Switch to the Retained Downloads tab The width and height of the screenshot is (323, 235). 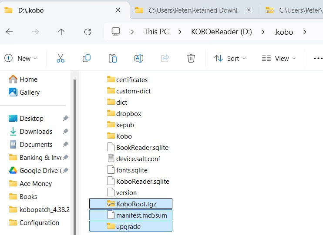[x=194, y=10]
